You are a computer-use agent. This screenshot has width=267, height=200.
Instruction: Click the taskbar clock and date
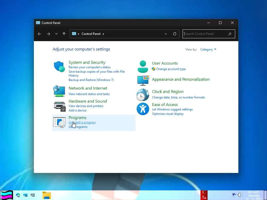tap(254, 195)
